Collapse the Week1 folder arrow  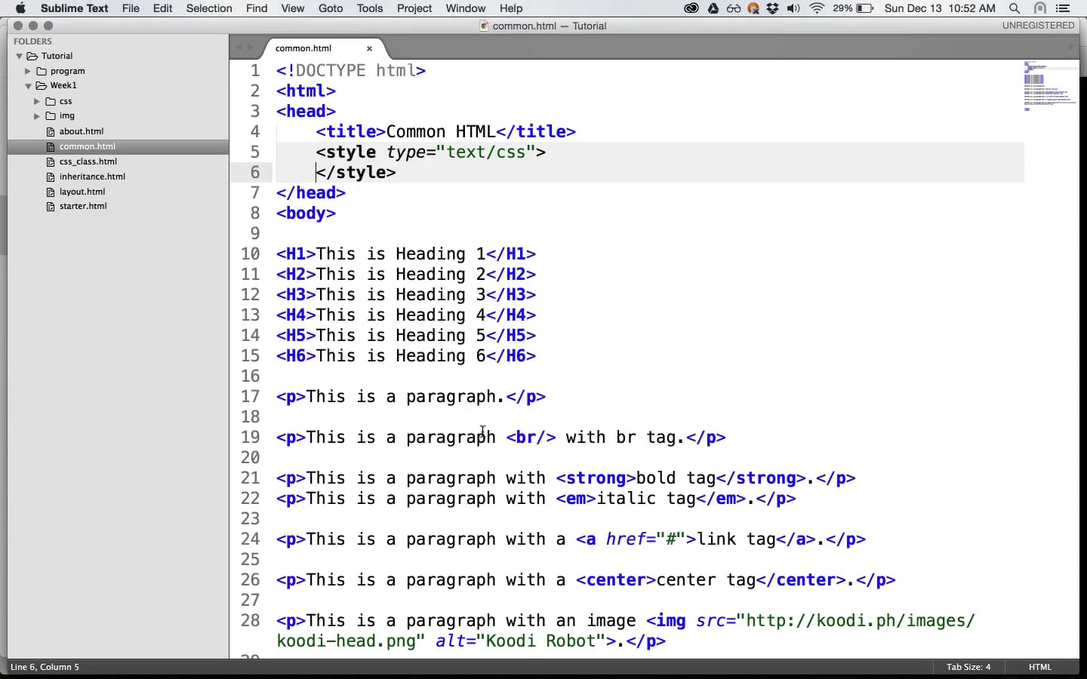[x=28, y=86]
